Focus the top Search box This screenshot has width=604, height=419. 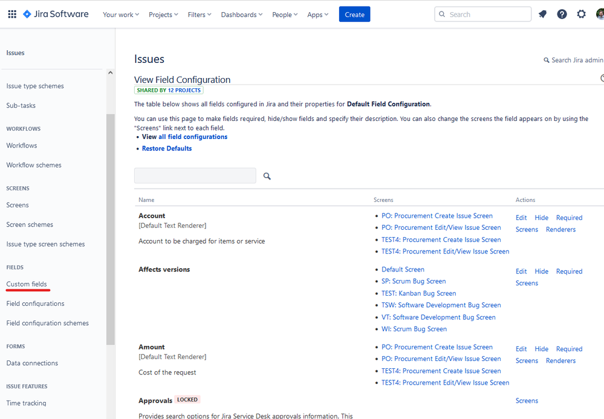point(482,15)
